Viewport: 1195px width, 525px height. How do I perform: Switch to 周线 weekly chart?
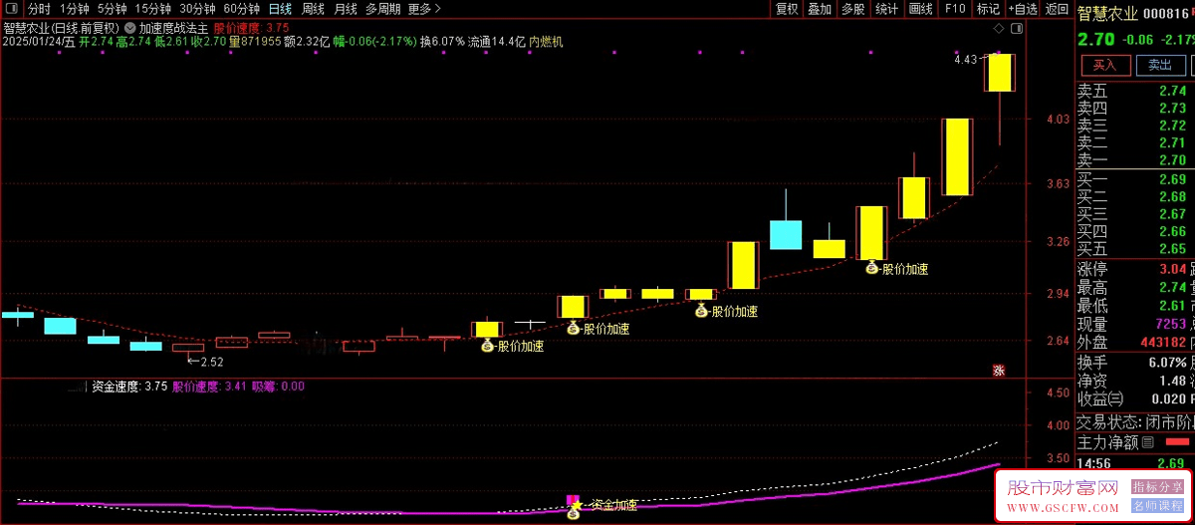click(x=313, y=9)
